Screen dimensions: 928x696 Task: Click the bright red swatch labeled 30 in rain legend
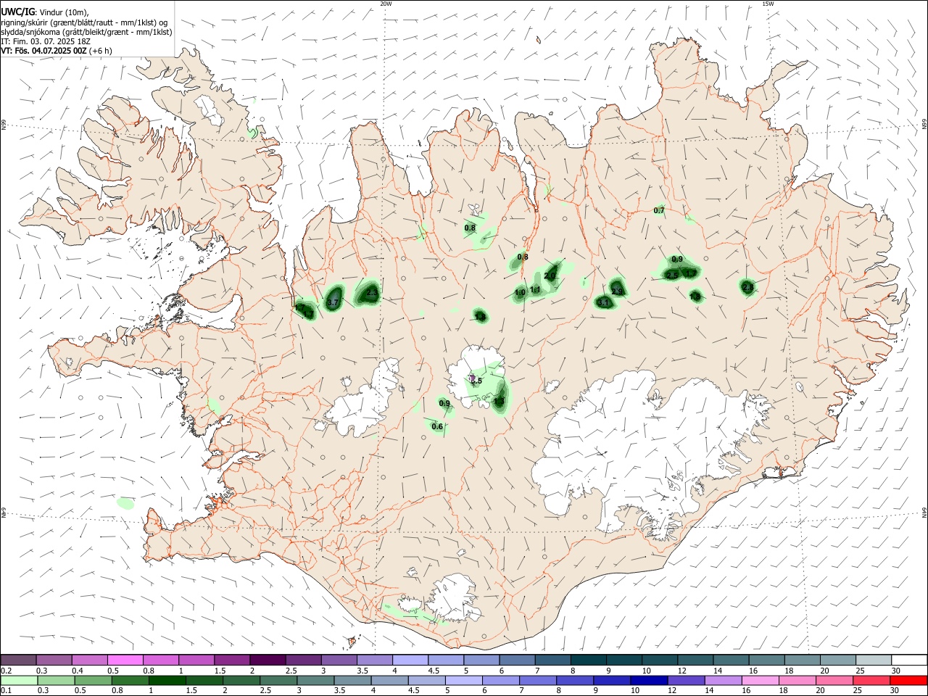pyautogui.click(x=908, y=680)
